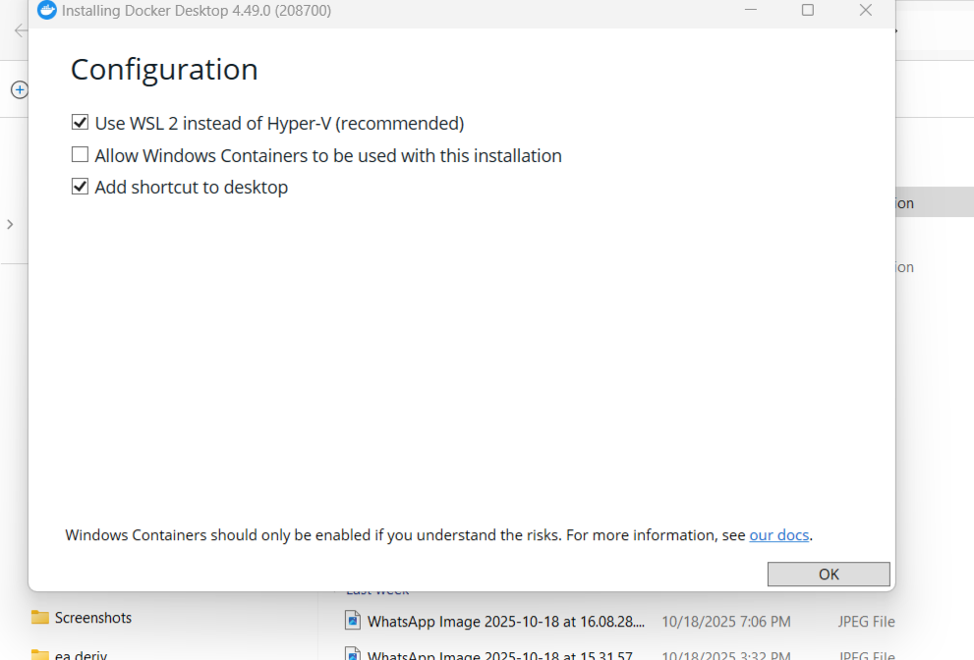
Task: Select the Screenshots folder label in sidebar
Action: click(93, 618)
